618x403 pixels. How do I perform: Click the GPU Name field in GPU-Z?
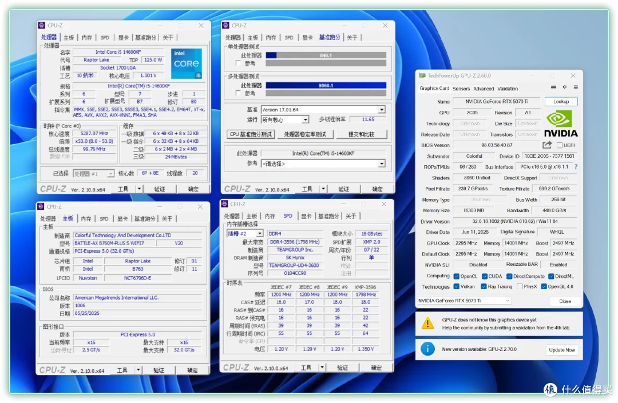click(x=497, y=102)
